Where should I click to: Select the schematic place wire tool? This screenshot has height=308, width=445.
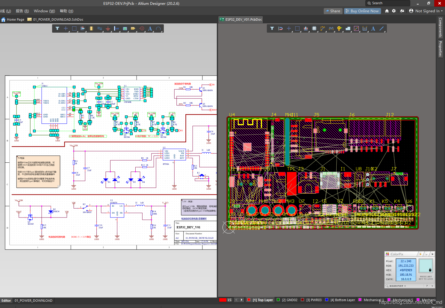[100, 28]
